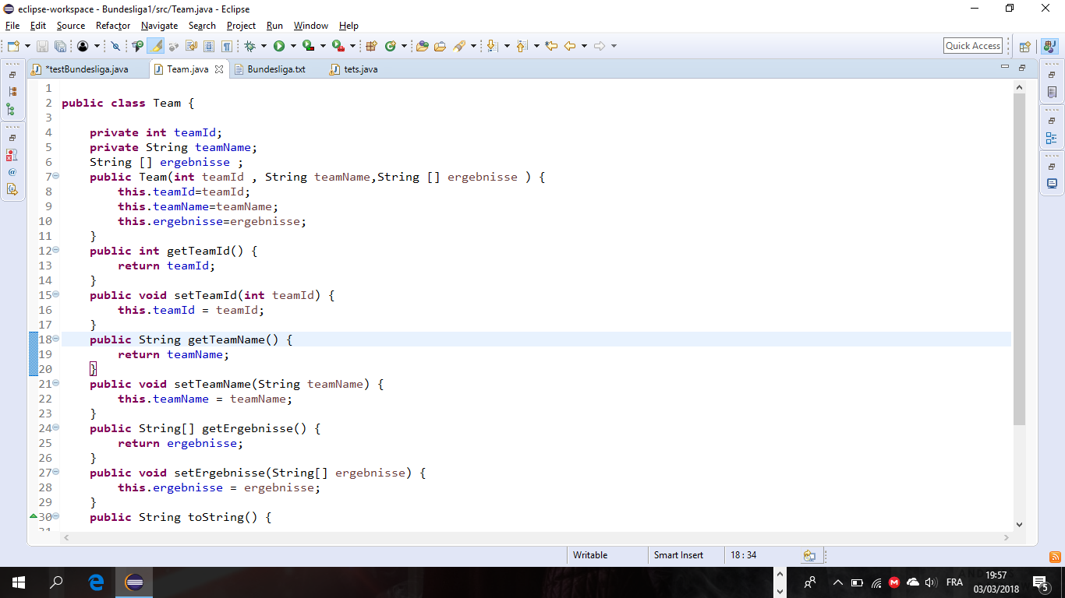Open the Navigate menu
This screenshot has width=1065, height=598.
159,26
